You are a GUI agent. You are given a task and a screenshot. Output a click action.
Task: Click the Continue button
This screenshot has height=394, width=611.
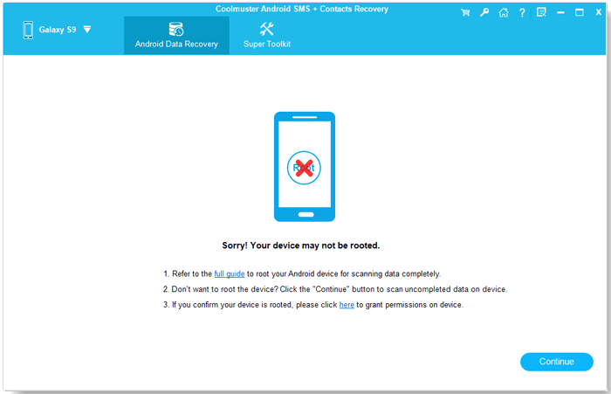pos(557,362)
